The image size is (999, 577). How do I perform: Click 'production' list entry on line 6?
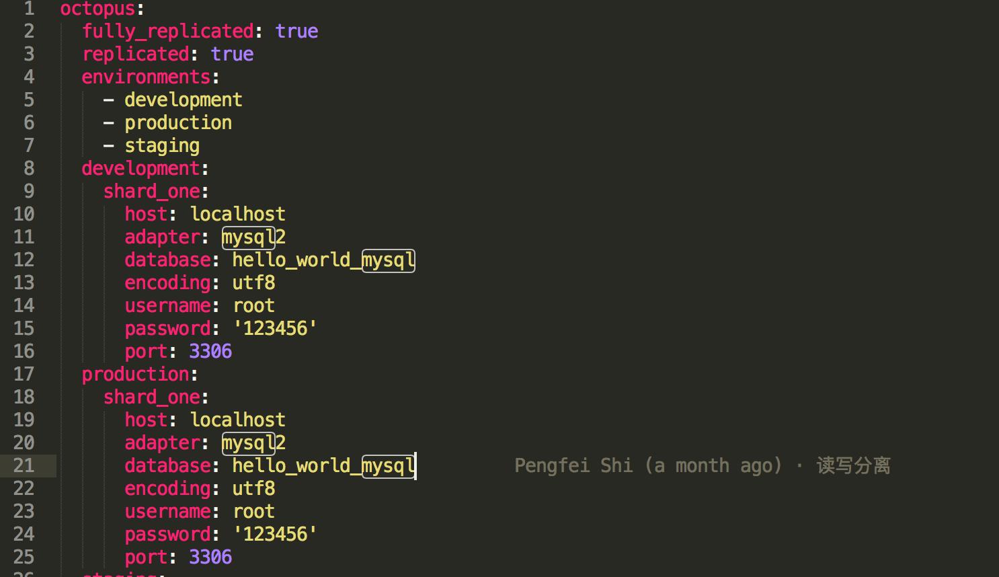[178, 123]
